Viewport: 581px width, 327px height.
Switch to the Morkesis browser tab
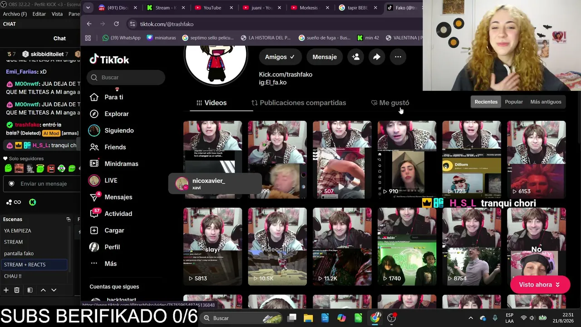(310, 8)
